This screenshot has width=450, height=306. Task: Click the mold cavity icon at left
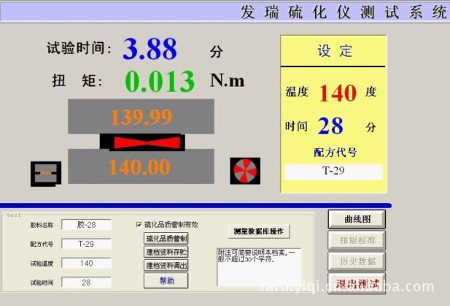(x=45, y=173)
